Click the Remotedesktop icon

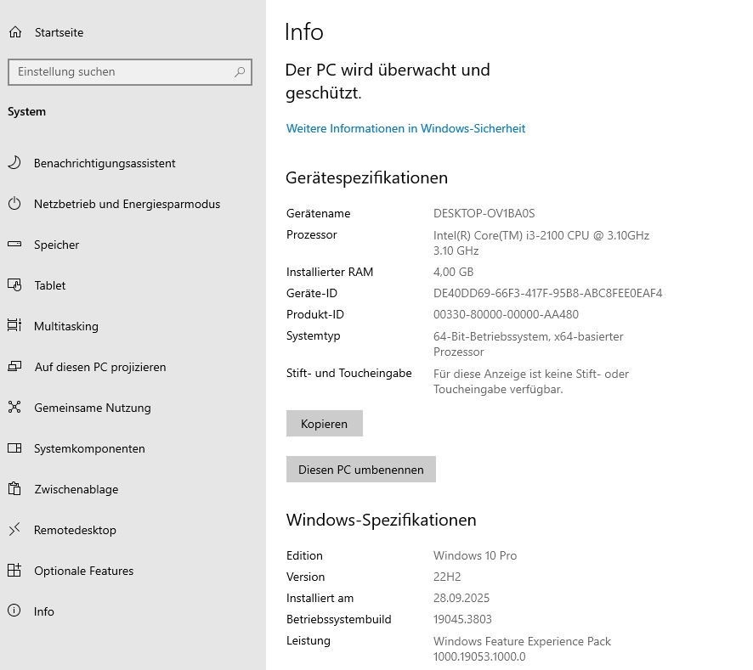14,530
